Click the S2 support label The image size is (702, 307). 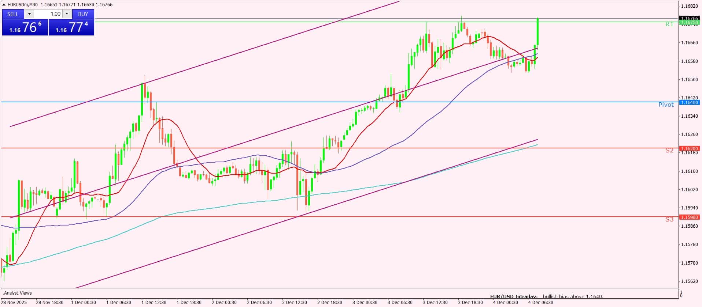point(669,151)
